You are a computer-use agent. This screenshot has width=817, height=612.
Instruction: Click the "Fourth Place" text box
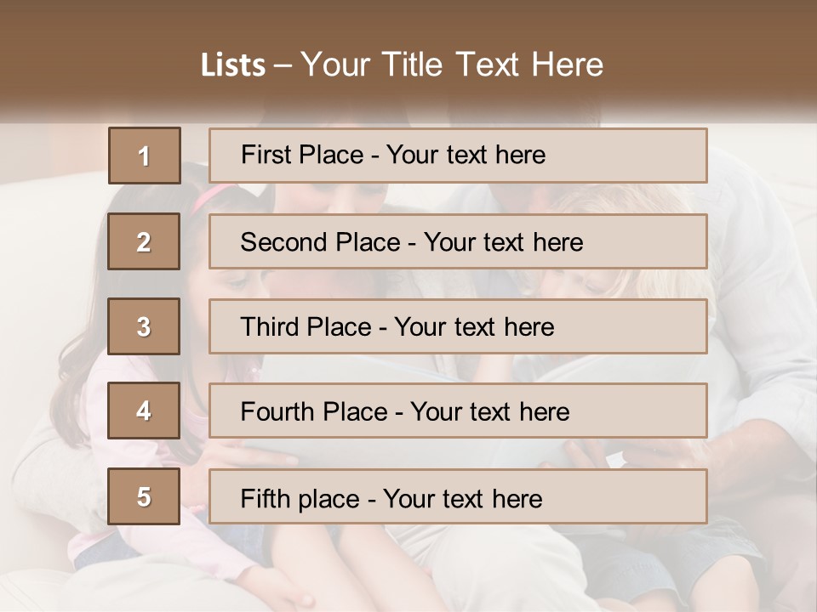(458, 411)
